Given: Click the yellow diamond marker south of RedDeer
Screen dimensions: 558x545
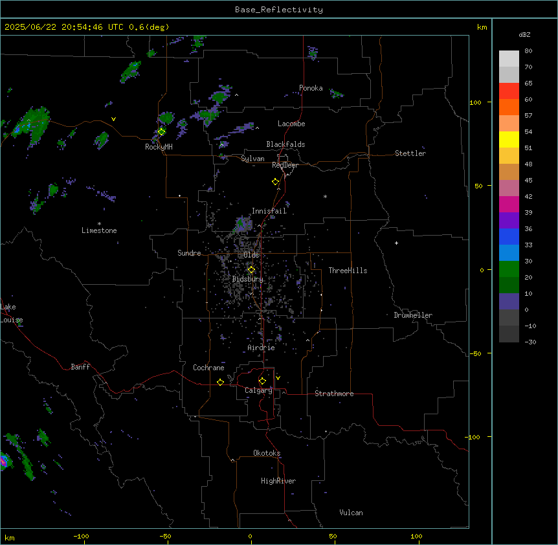Looking at the screenshot, I should (276, 182).
